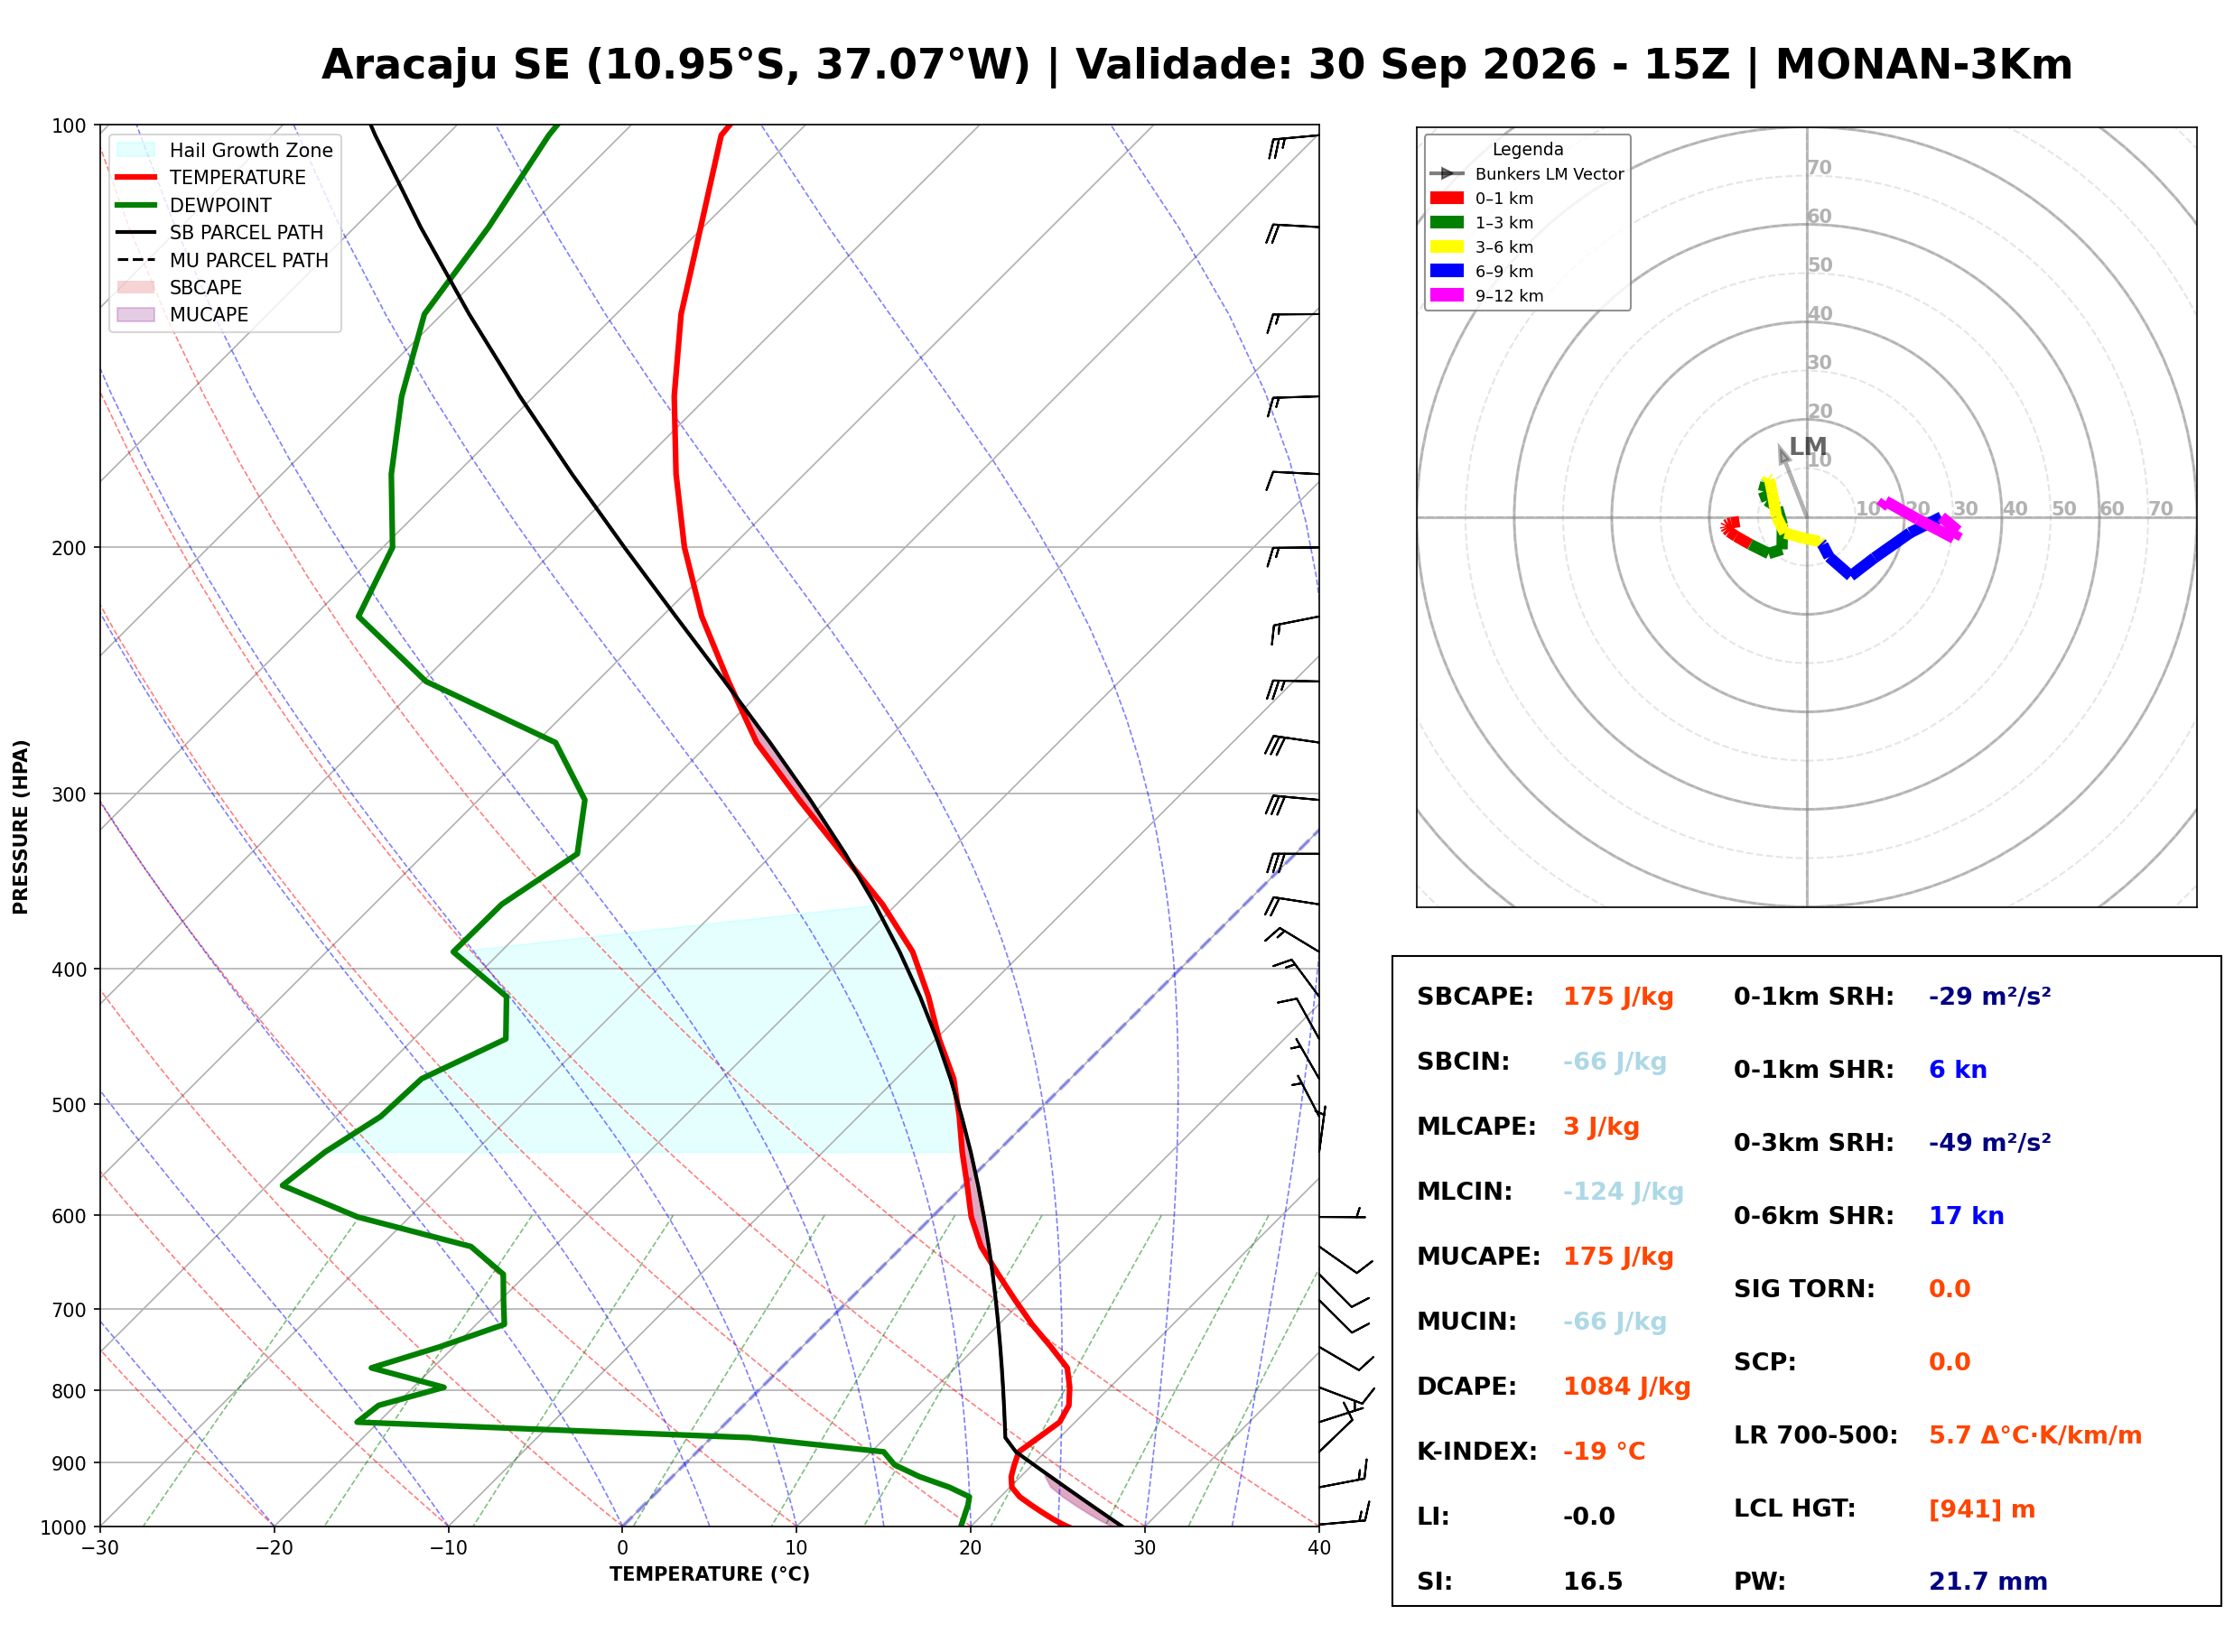Click the purple MUCAPE legend swatch
Viewport: 2234px width, 1652px height.
[136, 314]
